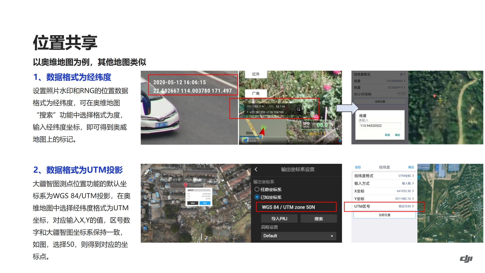The height and width of the screenshot is (273, 485).
Task: Open the 经纬度格式 row showing UTM坐标
Action: (384, 176)
